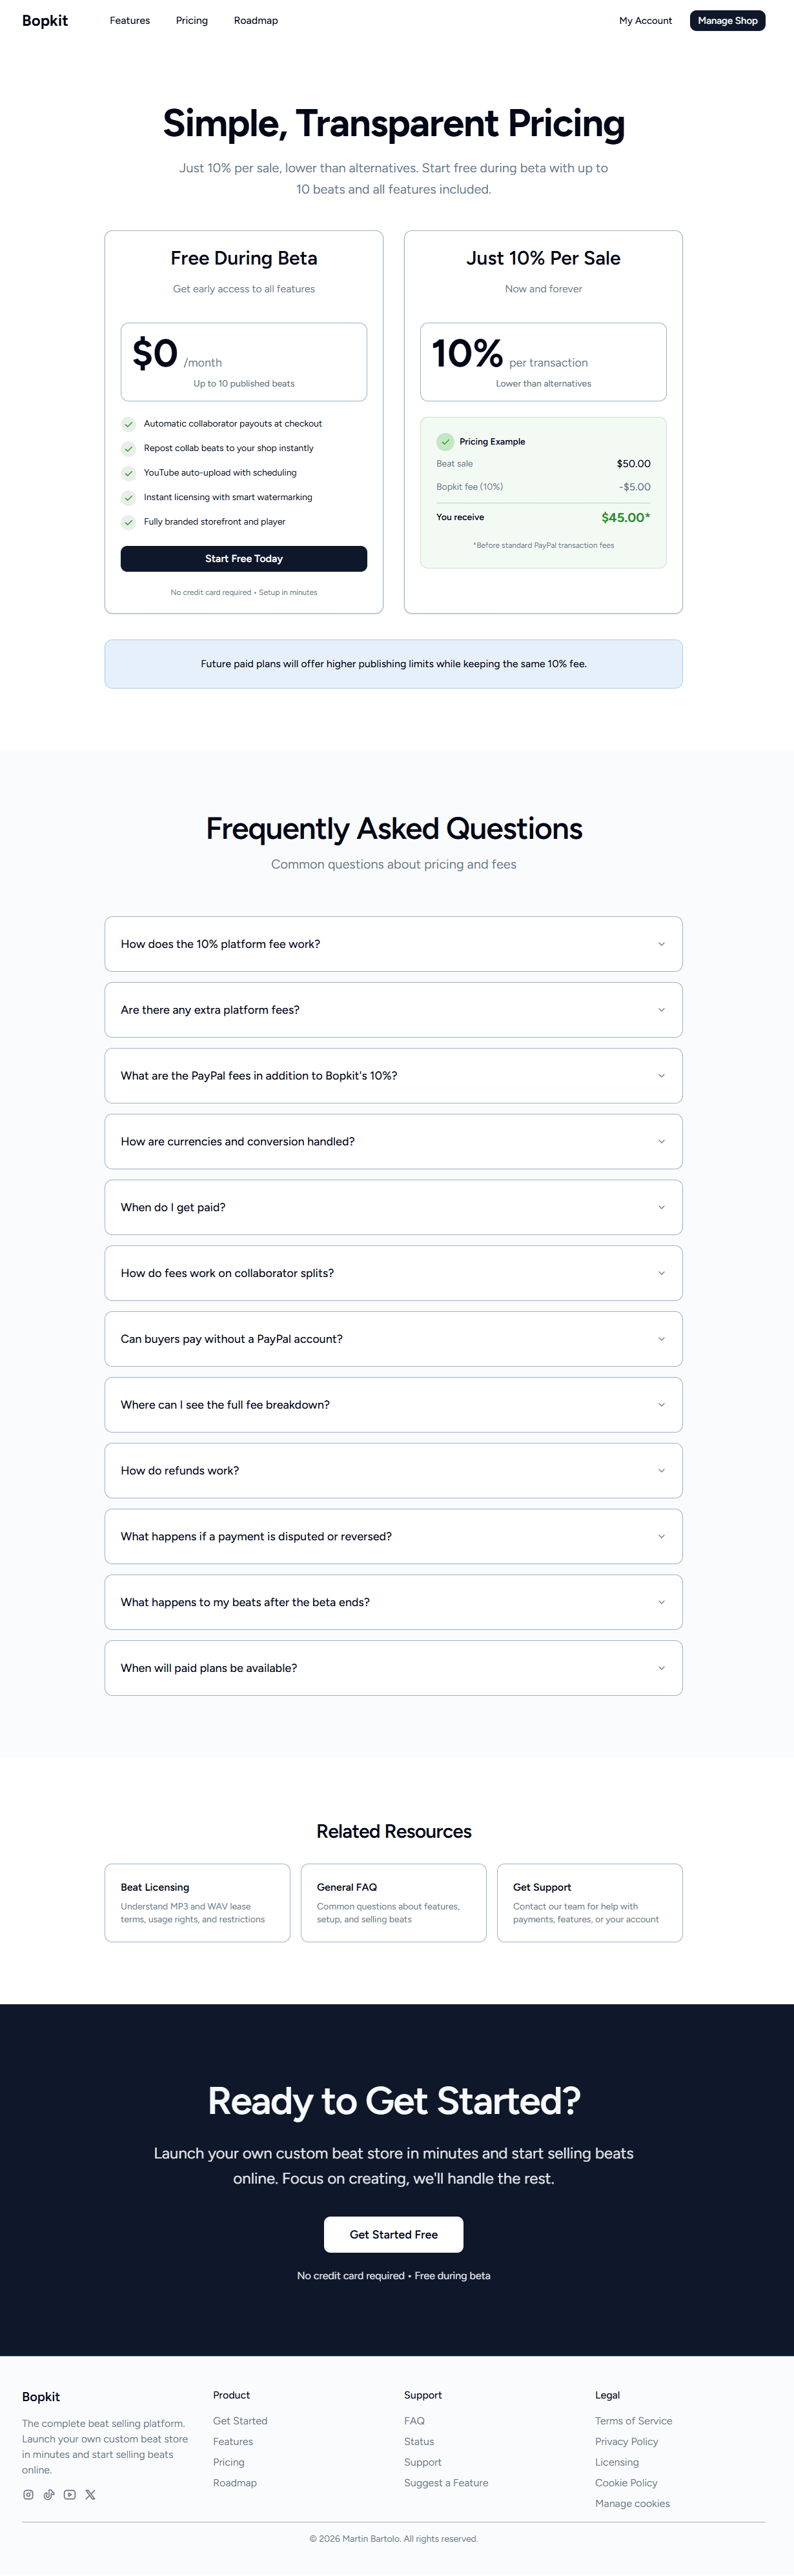Viewport: 794px width, 2576px height.
Task: Click the checkmark beside YouTube auto-upload feature
Action: click(129, 472)
